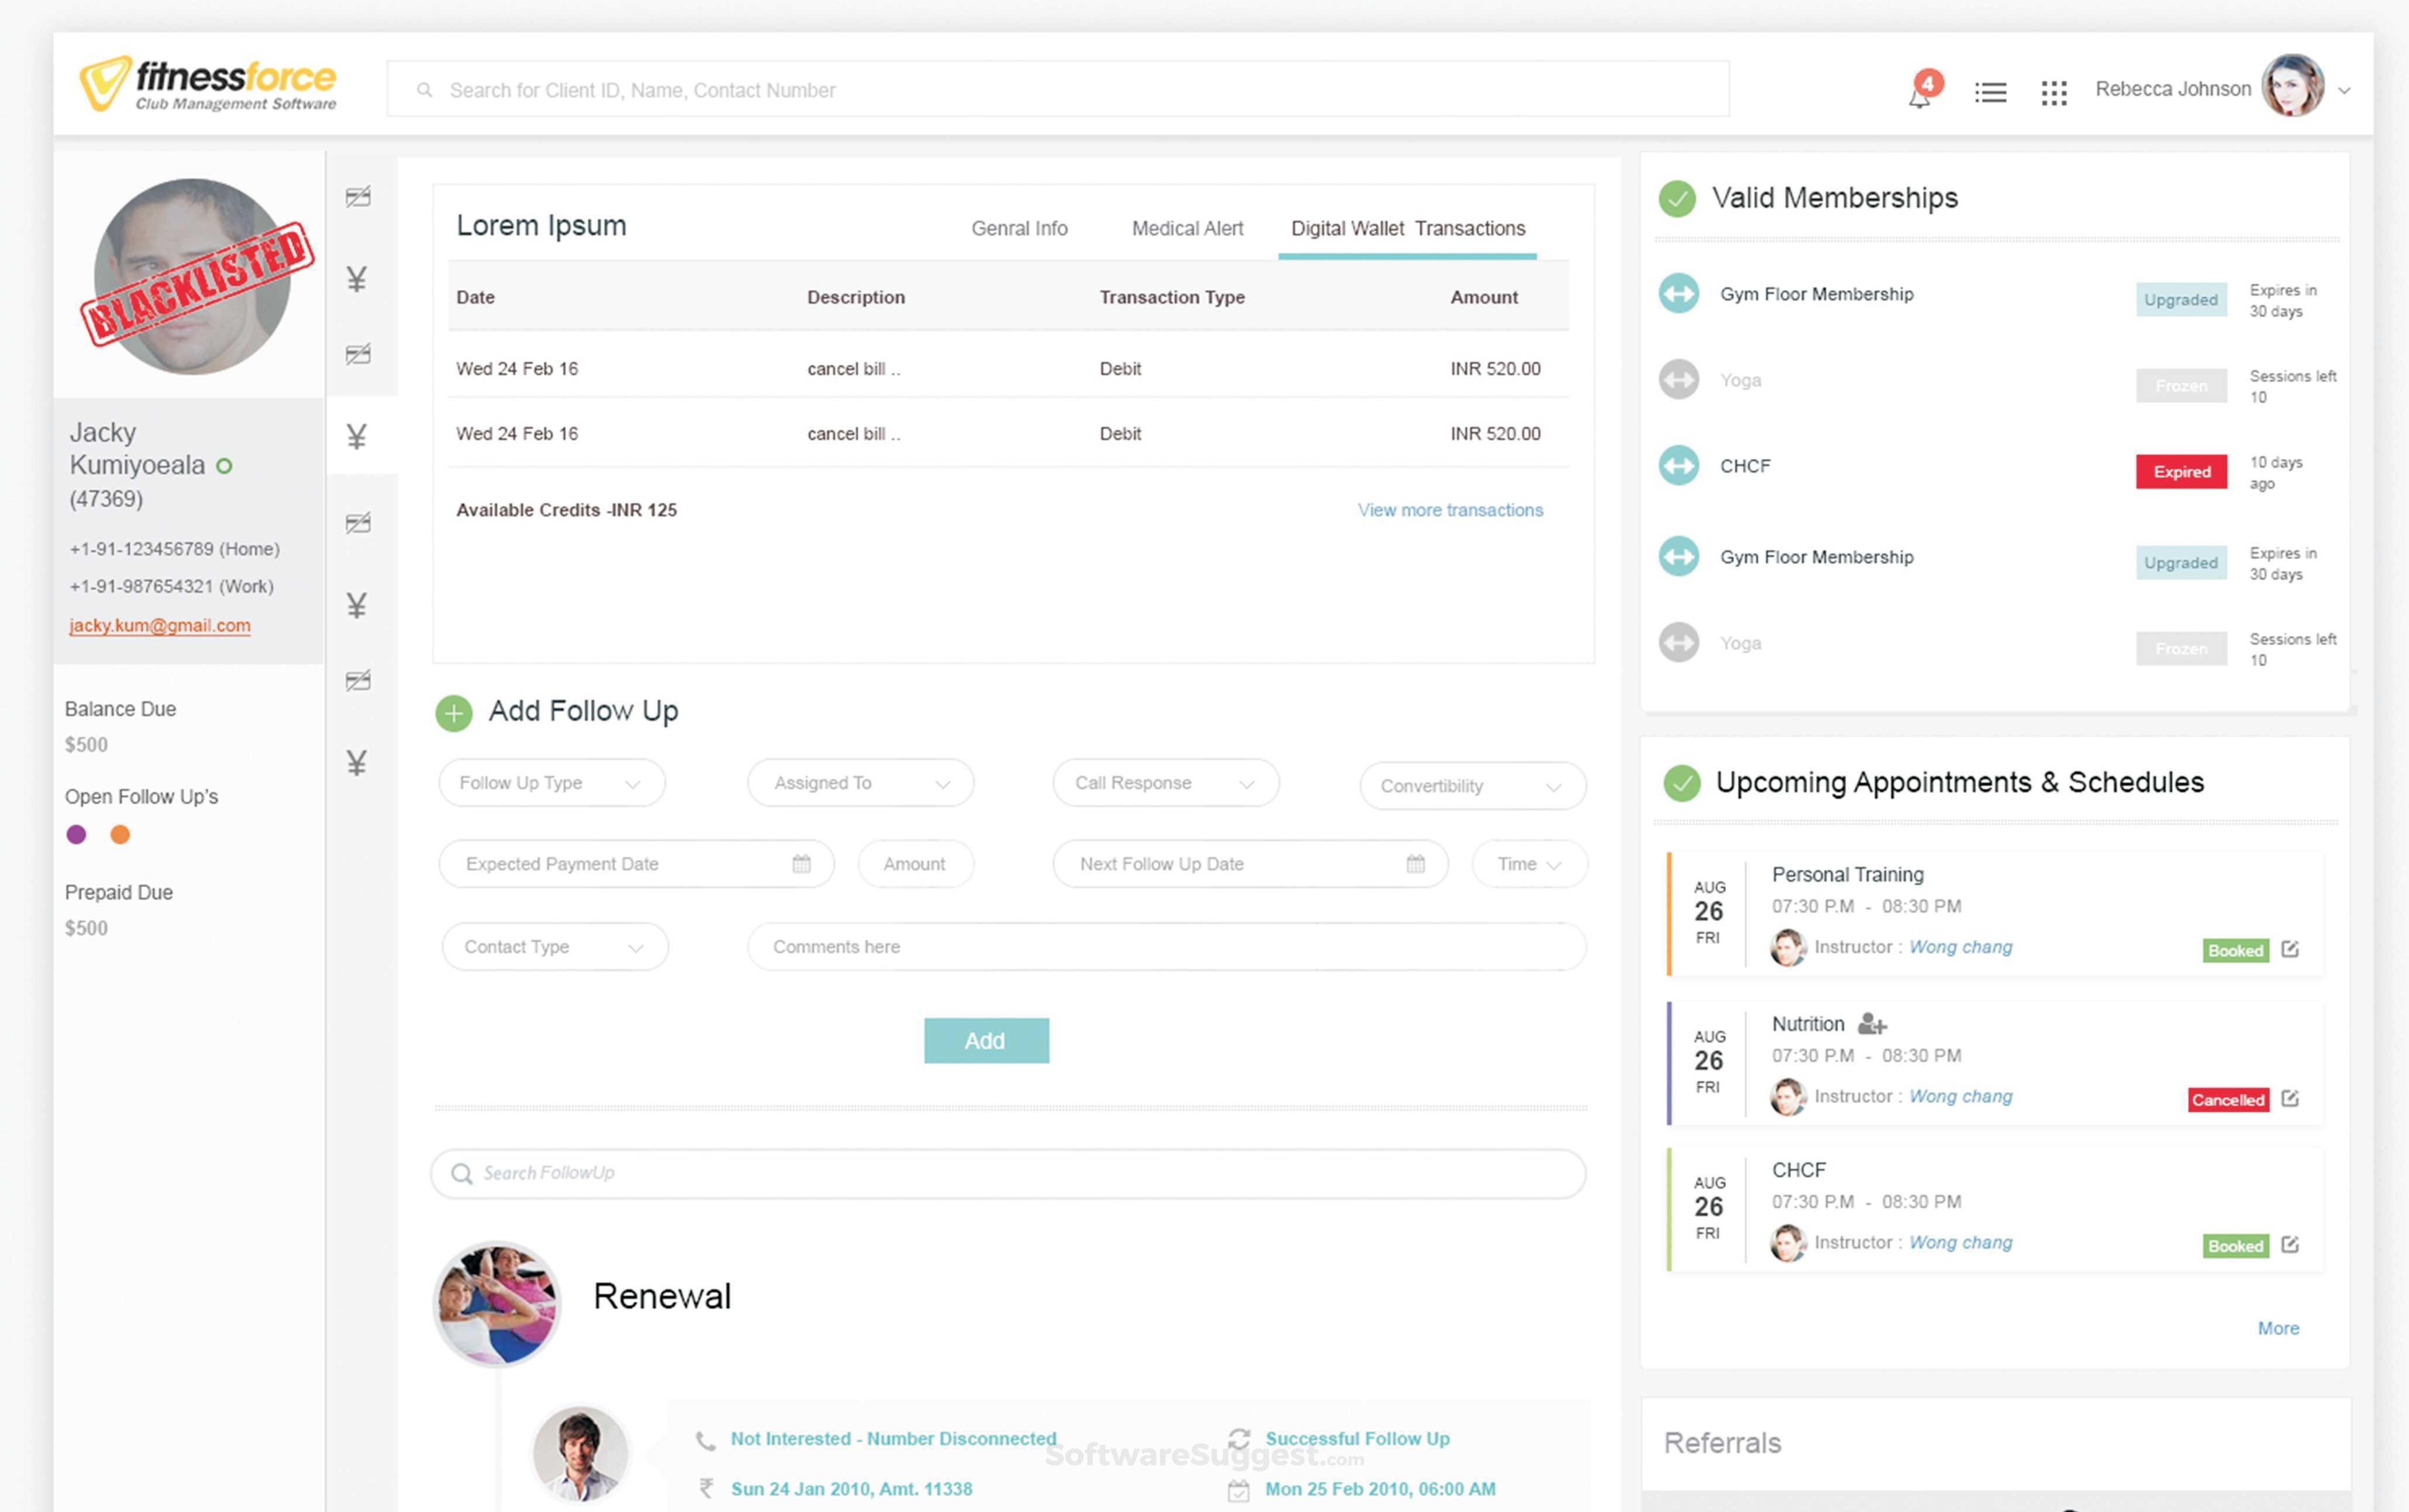Expand the Convertibility dropdown
Screen dimensions: 2409x1512
(x=1471, y=786)
